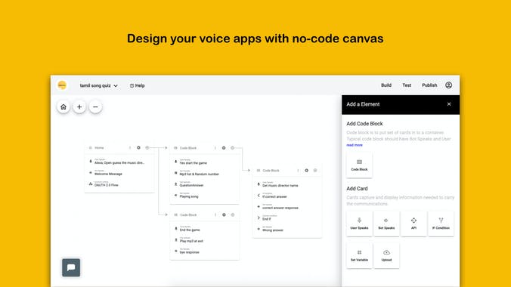Screen dimensions: 511x287
Task: Open the user account profile icon
Action: point(448,85)
